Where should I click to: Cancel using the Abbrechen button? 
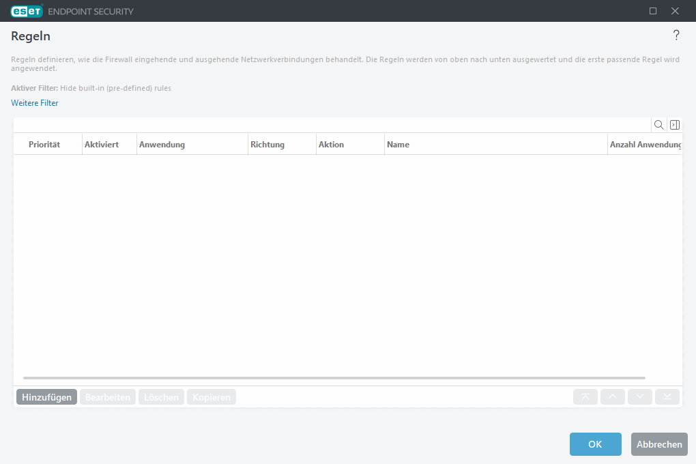[659, 444]
